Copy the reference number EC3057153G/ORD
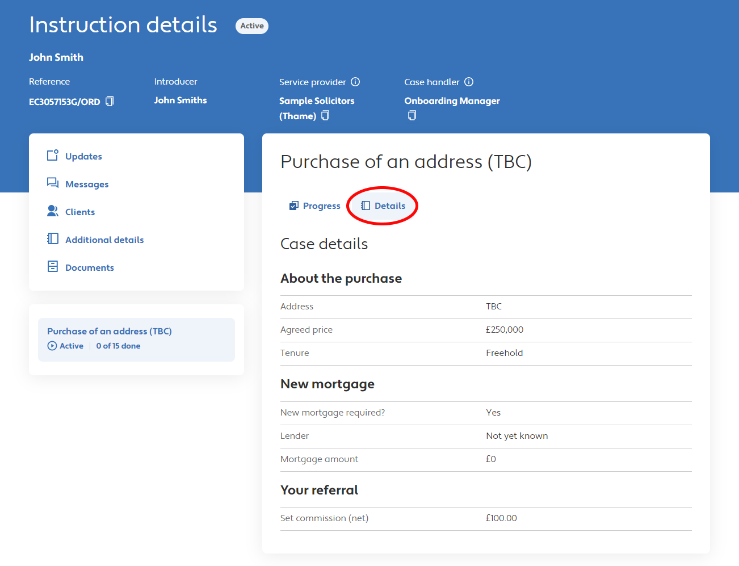Viewport: 739px width, 566px height. (110, 101)
